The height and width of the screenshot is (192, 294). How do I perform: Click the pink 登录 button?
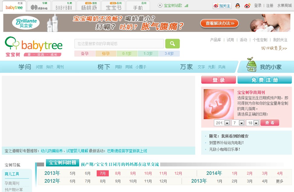point(218,80)
